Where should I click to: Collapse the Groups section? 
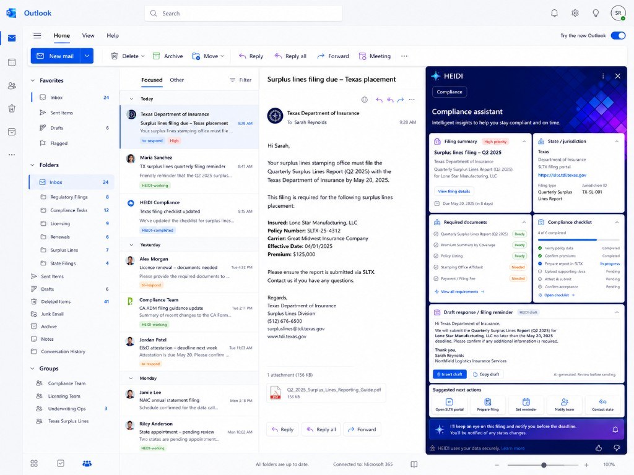click(x=32, y=369)
